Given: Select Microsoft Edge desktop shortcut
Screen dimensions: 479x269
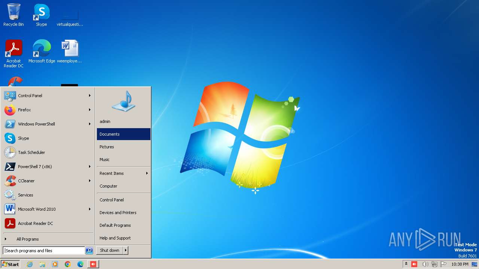Looking at the screenshot, I should coord(42,52).
